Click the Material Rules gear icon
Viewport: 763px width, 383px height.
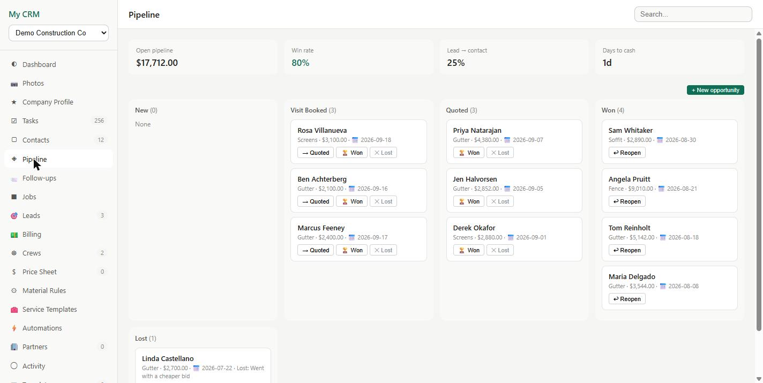14,291
